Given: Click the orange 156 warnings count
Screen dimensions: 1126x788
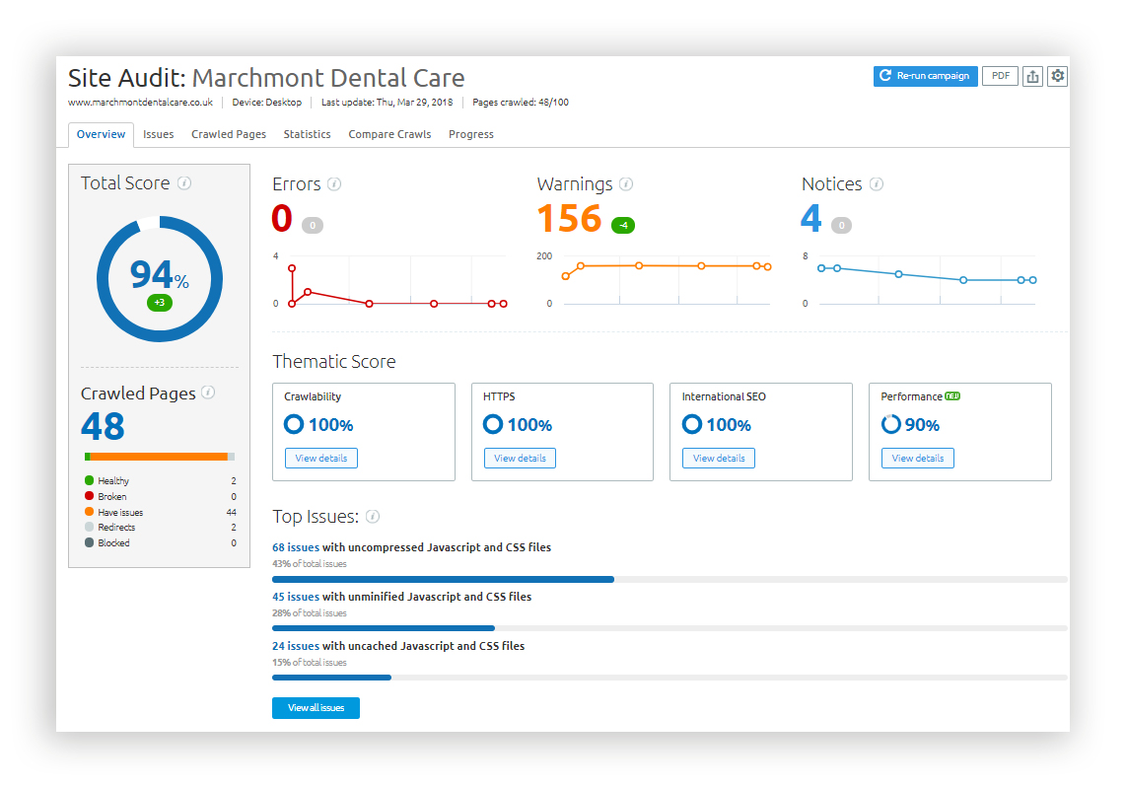Looking at the screenshot, I should [x=570, y=218].
